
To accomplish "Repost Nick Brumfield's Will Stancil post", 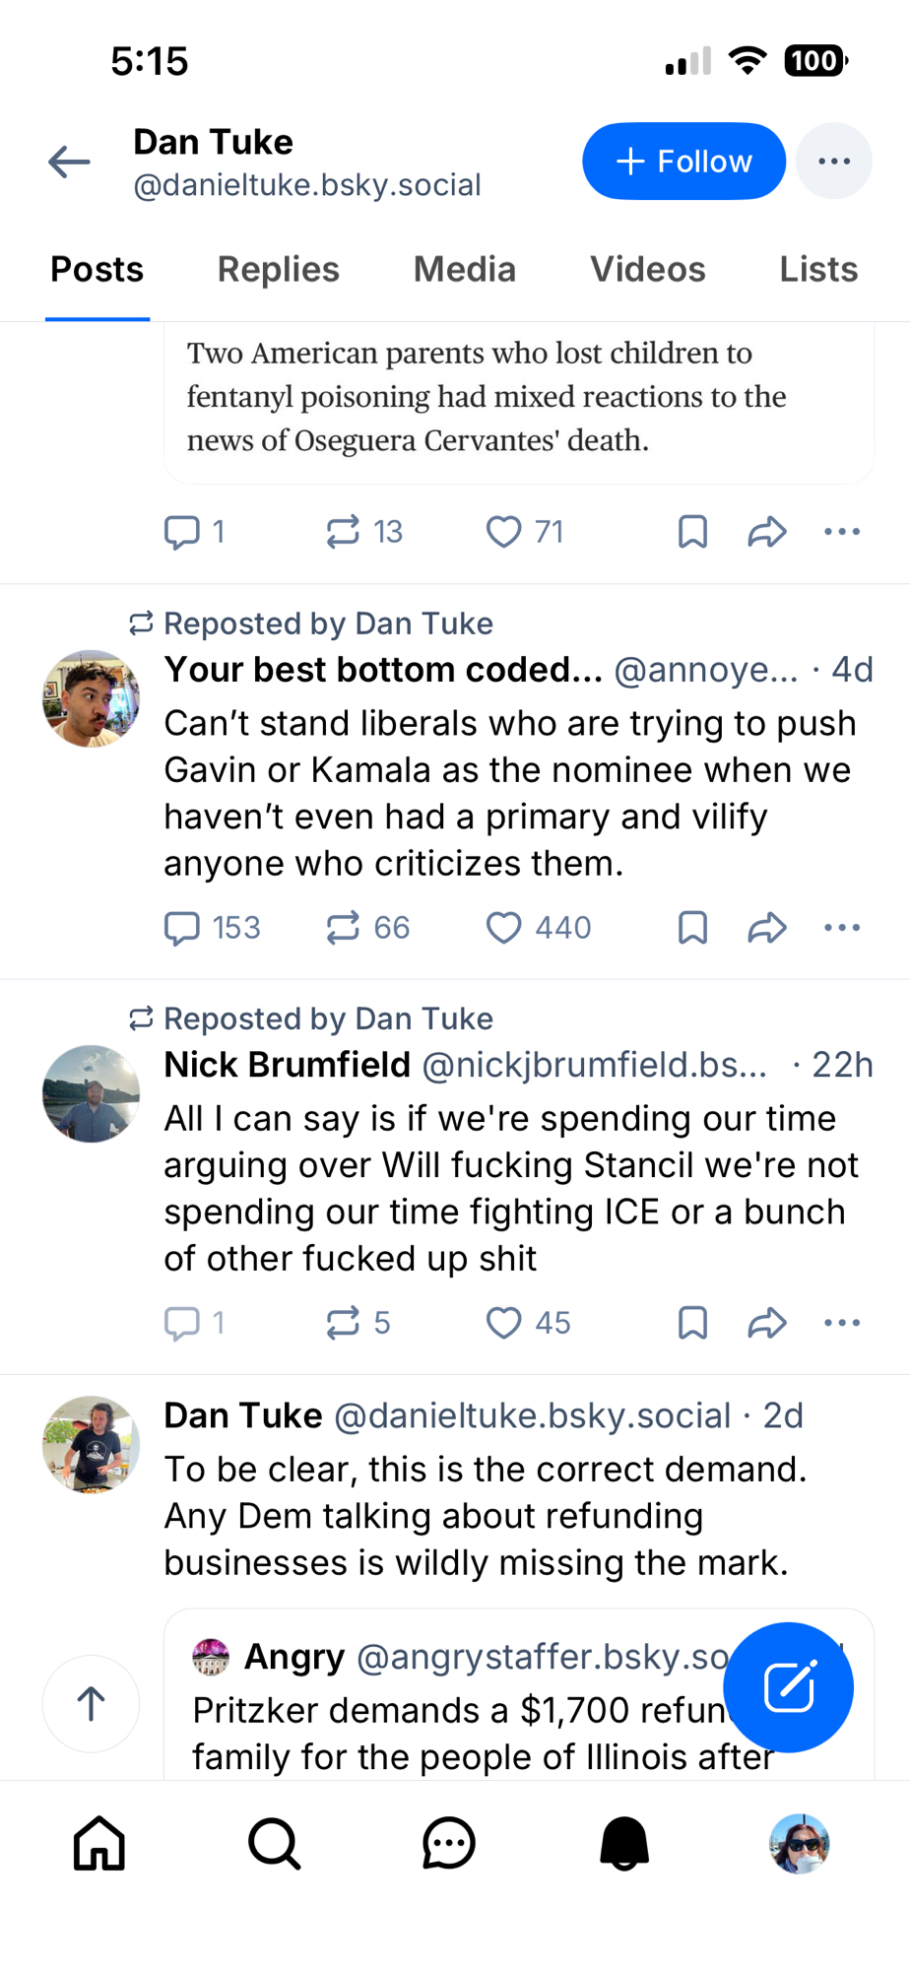I will pos(343,1323).
